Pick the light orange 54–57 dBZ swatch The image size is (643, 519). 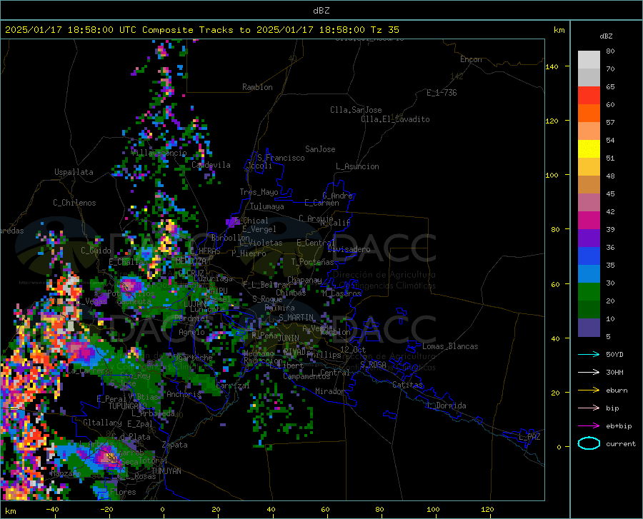(x=589, y=131)
